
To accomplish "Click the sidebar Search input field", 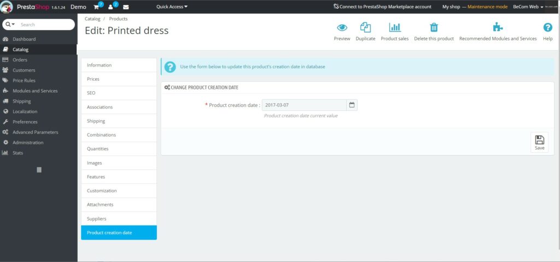I will [x=46, y=25].
